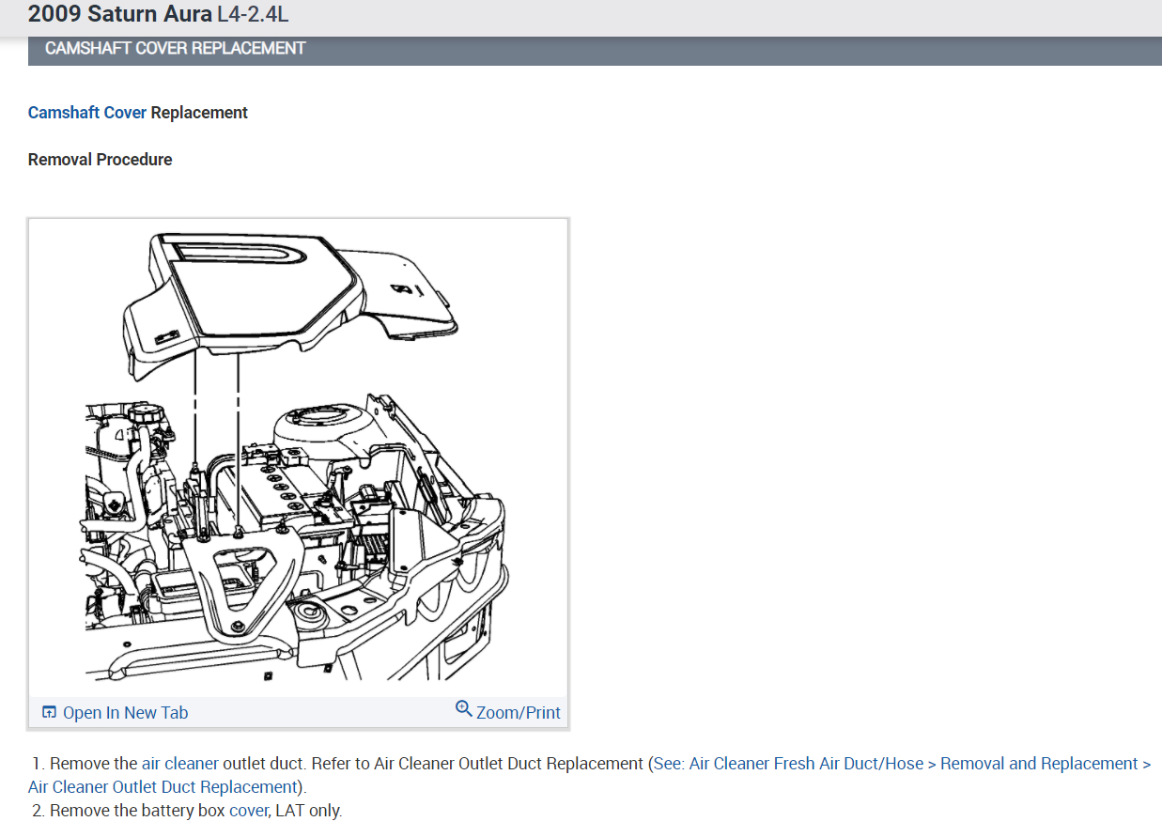Open the cover link in step 2
The width and height of the screenshot is (1162, 837).
[x=248, y=810]
